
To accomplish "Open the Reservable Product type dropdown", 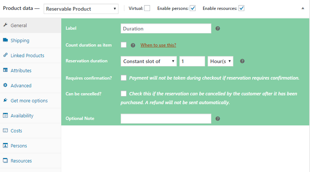I will (81, 8).
